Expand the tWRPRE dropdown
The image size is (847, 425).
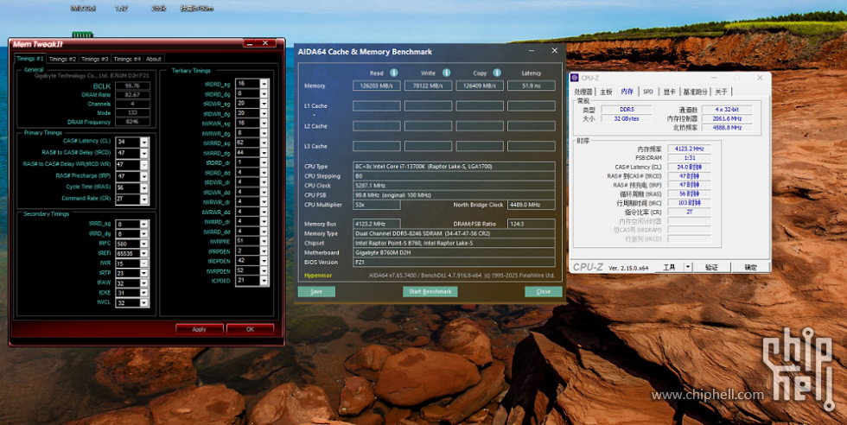pyautogui.click(x=264, y=241)
